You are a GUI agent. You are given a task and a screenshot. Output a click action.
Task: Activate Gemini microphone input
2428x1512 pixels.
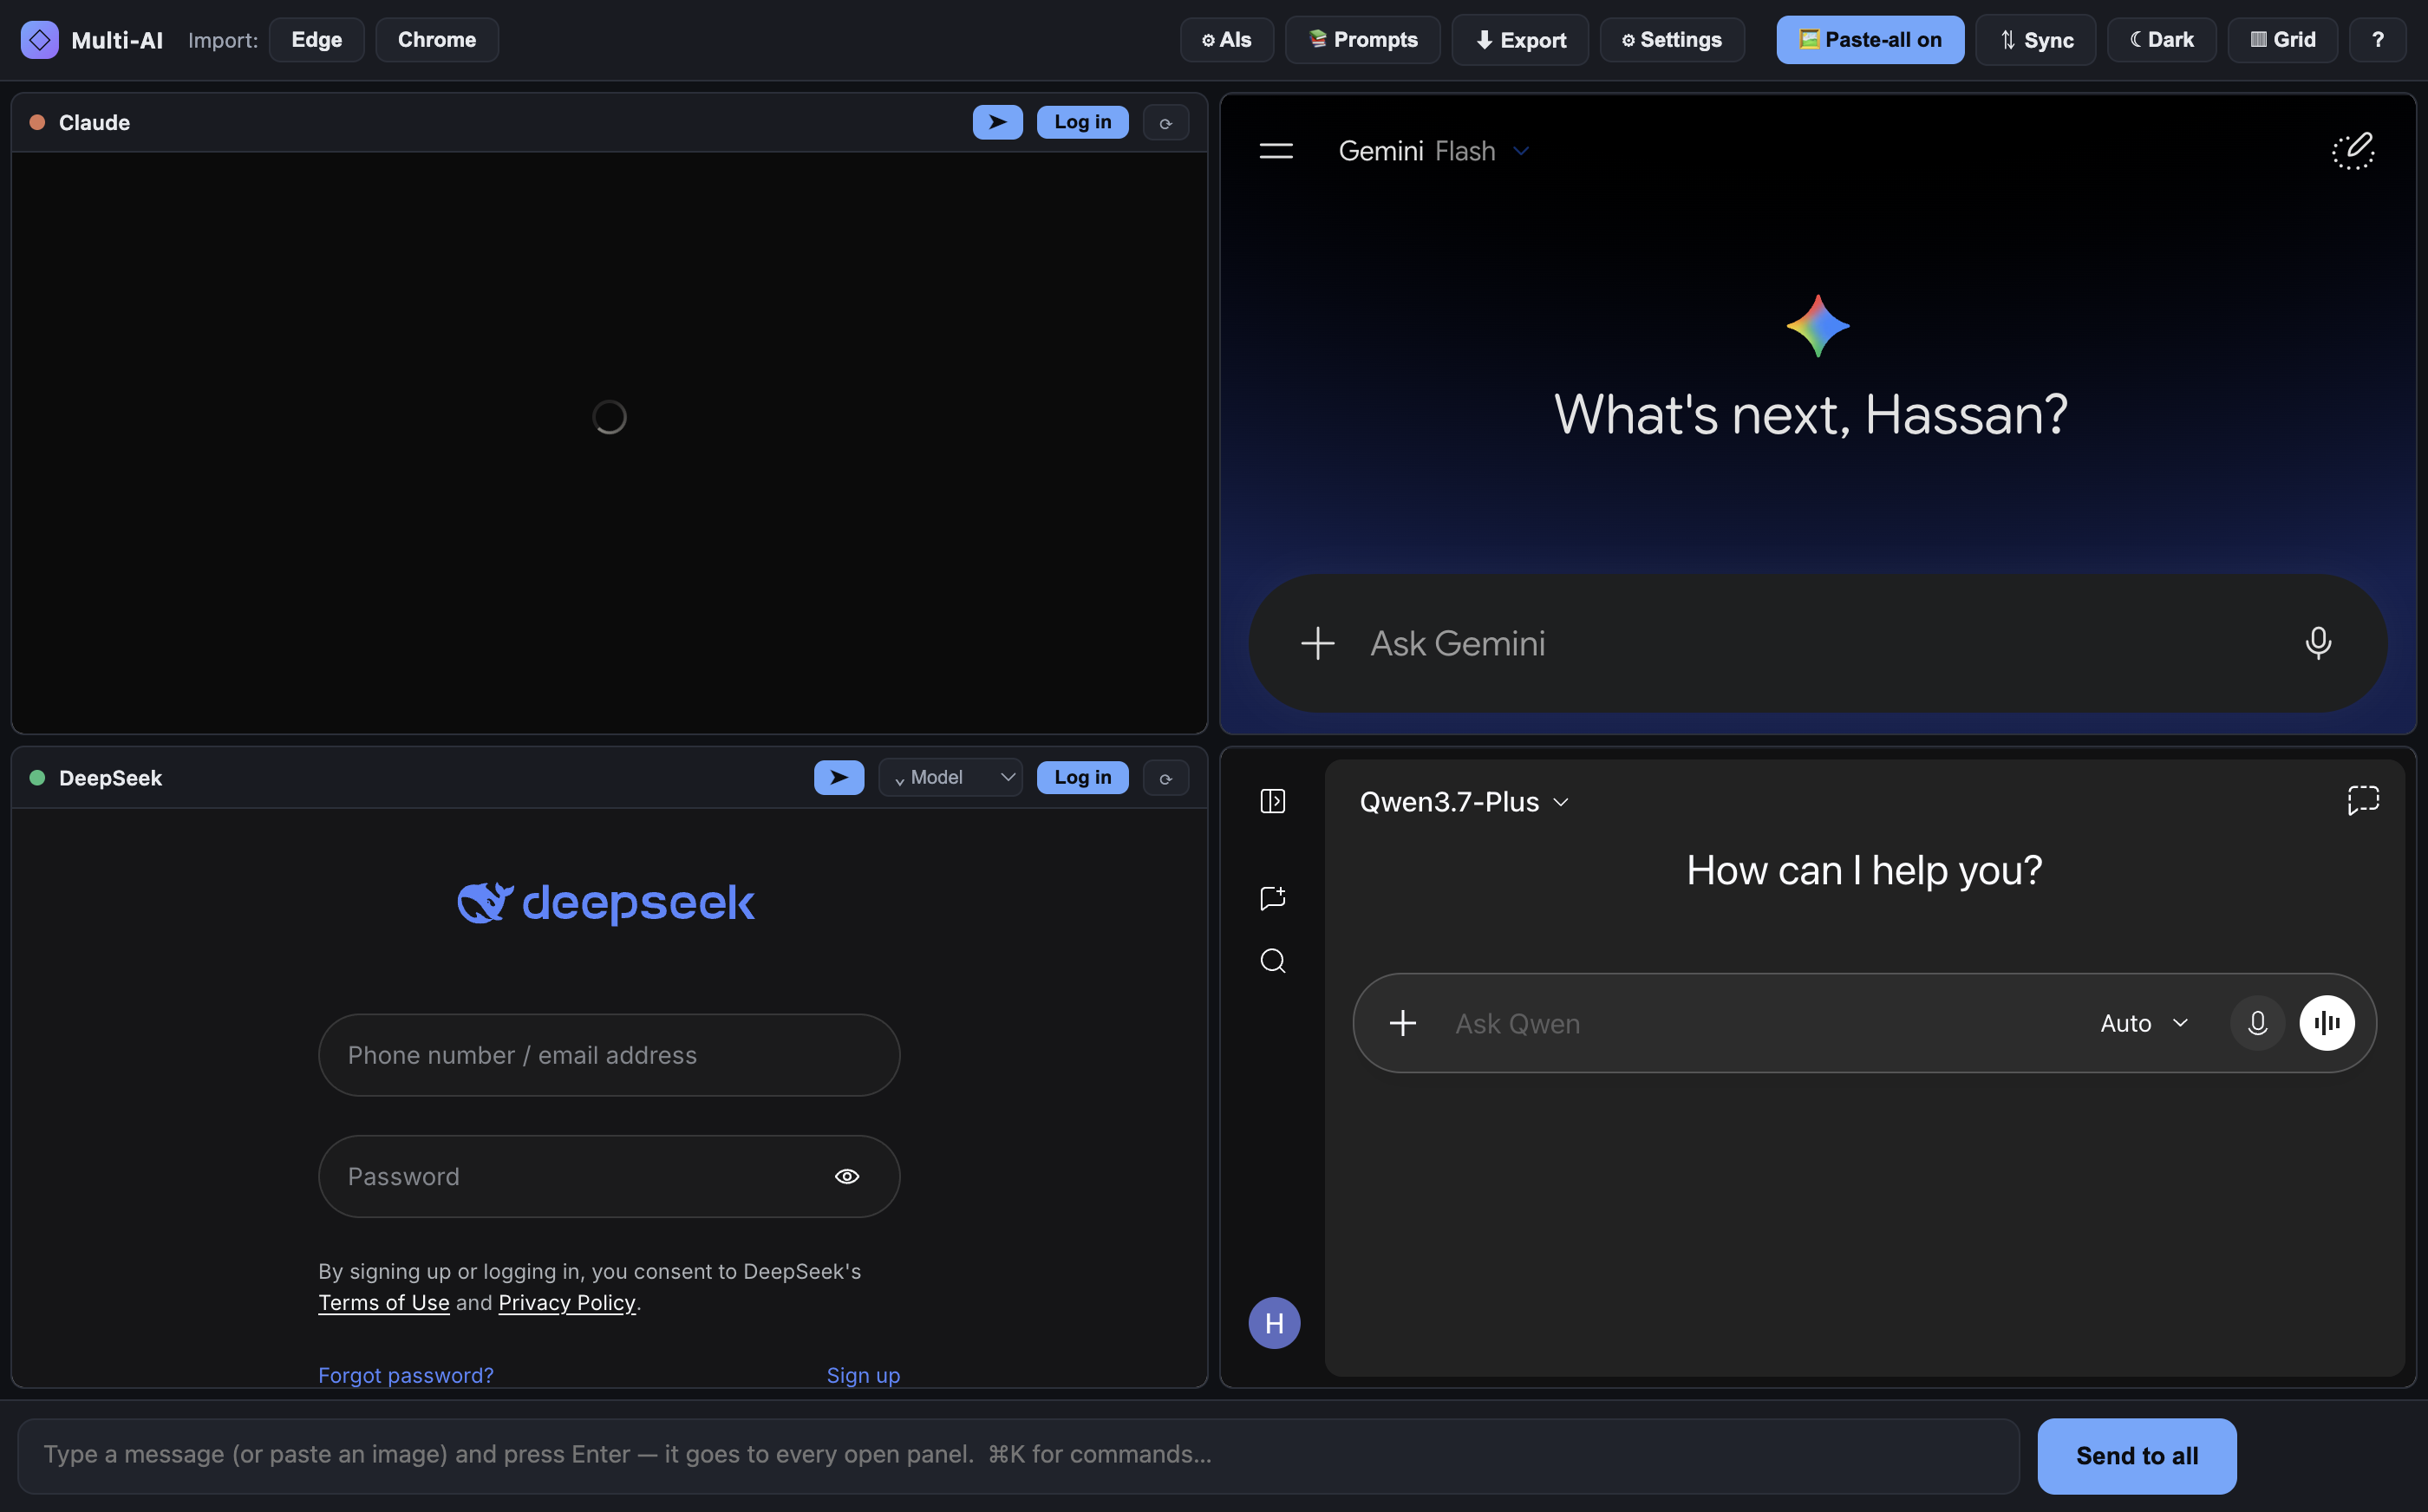(2318, 643)
